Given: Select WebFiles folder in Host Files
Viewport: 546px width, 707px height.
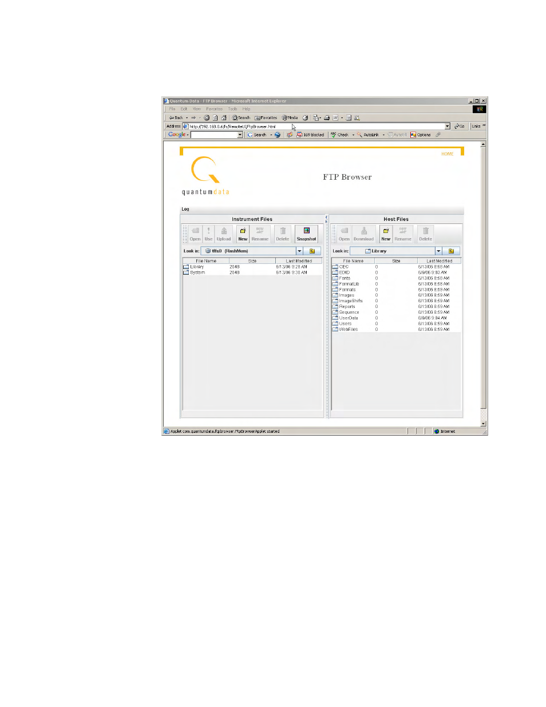Looking at the screenshot, I should click(x=397, y=329).
